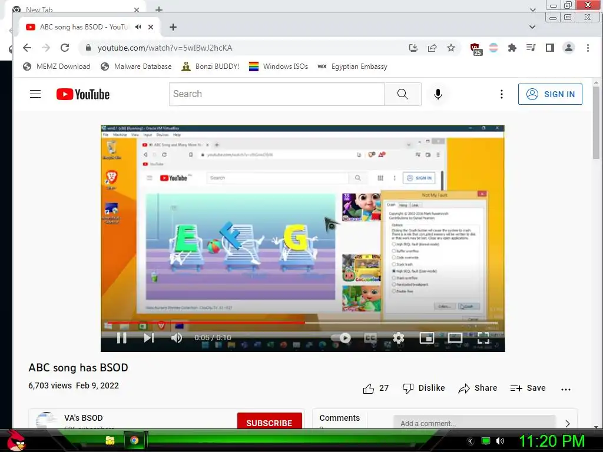Expand the tab search chevron

(532, 27)
